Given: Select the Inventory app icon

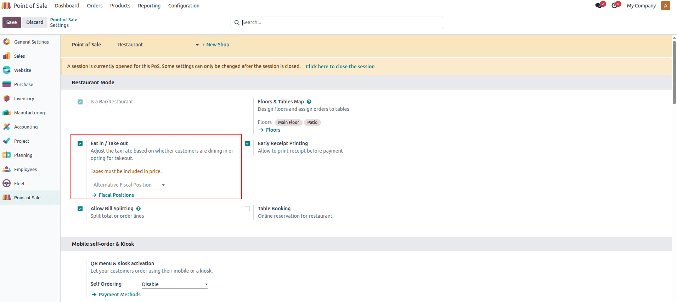Looking at the screenshot, I should pyautogui.click(x=6, y=98).
